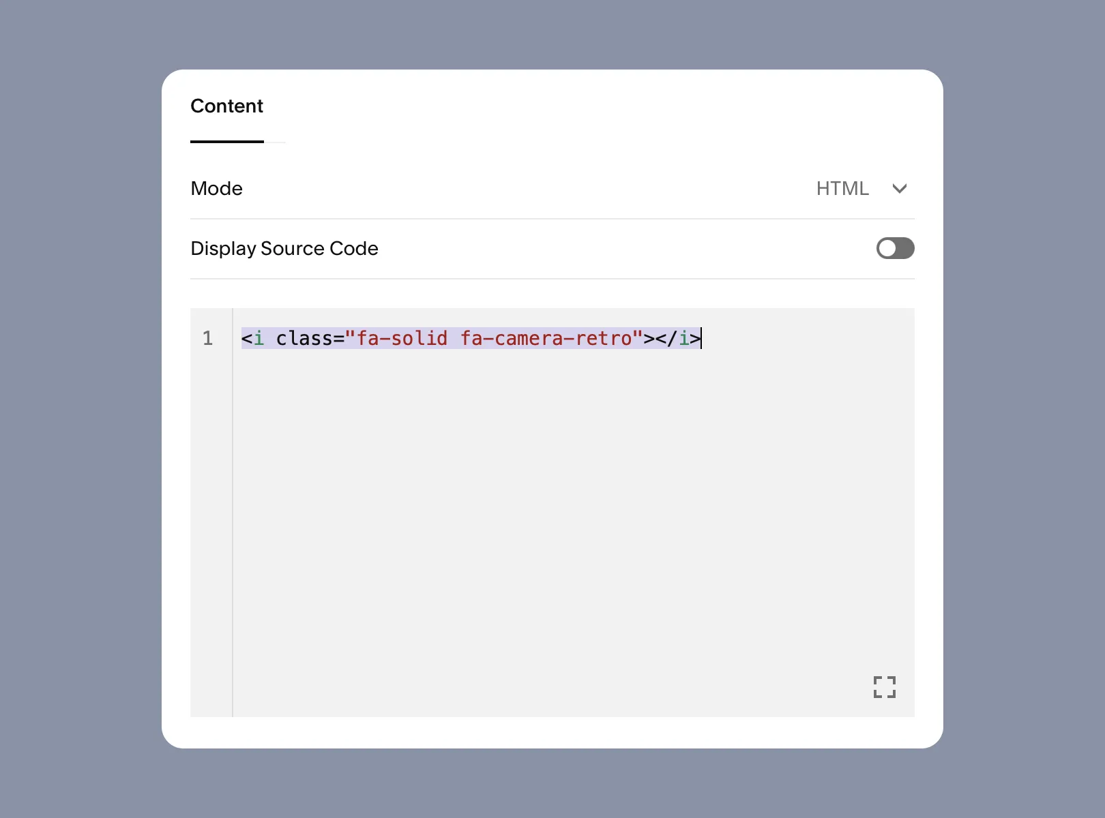Click the fullscreen expand icon in code editor
This screenshot has width=1105, height=818.
pos(884,687)
